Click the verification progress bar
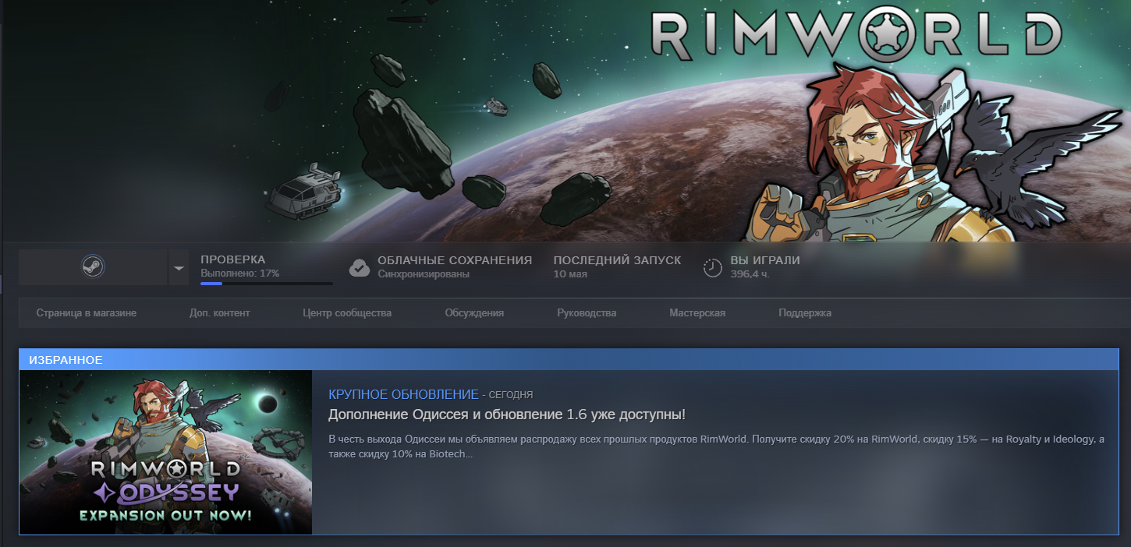The image size is (1131, 547). [267, 284]
